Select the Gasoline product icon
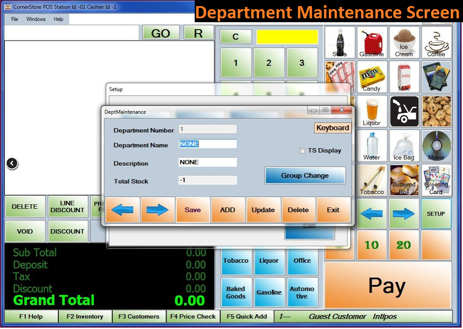 coord(372,42)
